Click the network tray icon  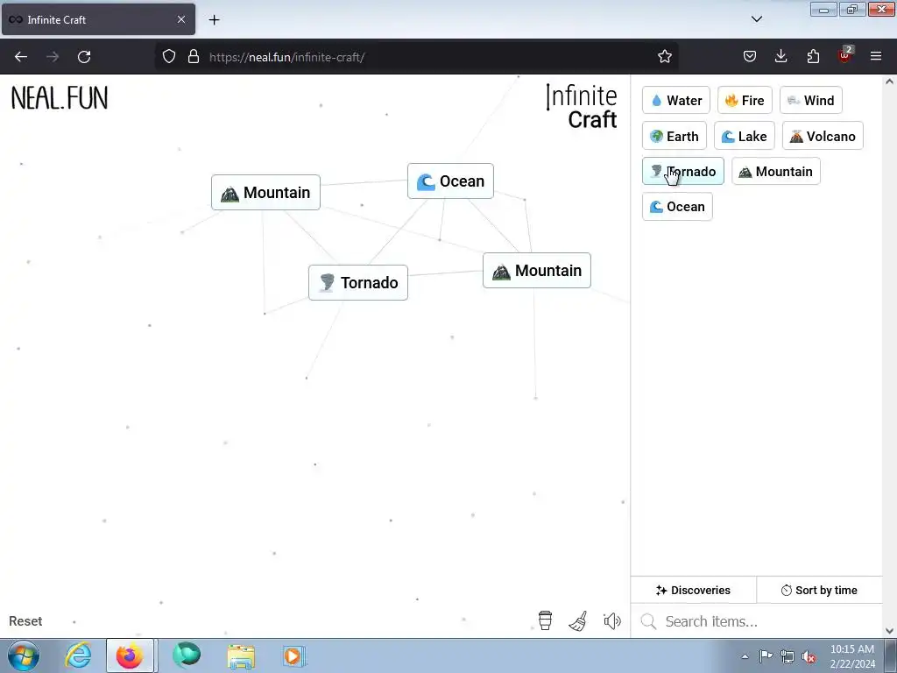click(x=788, y=656)
